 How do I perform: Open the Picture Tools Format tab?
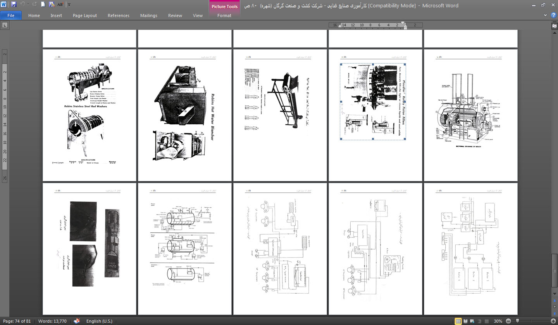click(x=224, y=15)
